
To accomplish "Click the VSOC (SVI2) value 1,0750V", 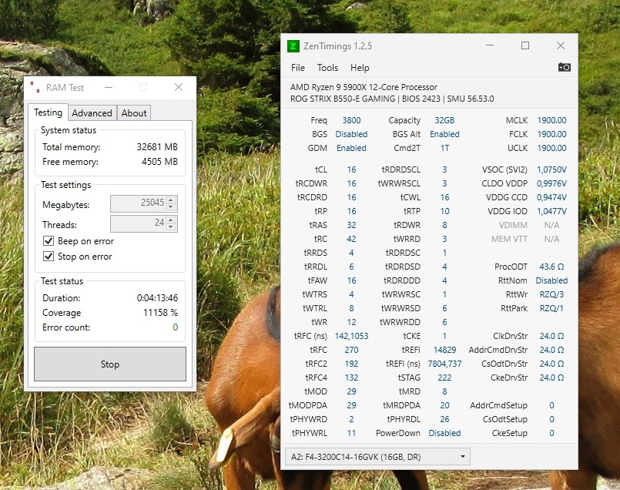I will (x=551, y=169).
